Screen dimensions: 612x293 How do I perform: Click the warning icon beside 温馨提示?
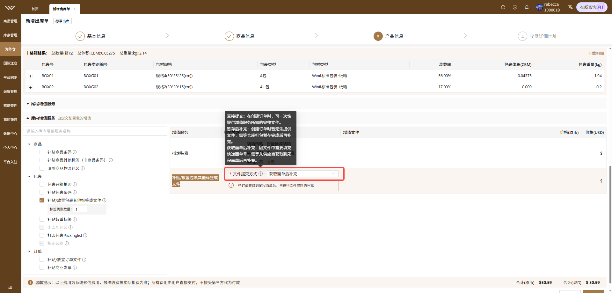point(30,282)
